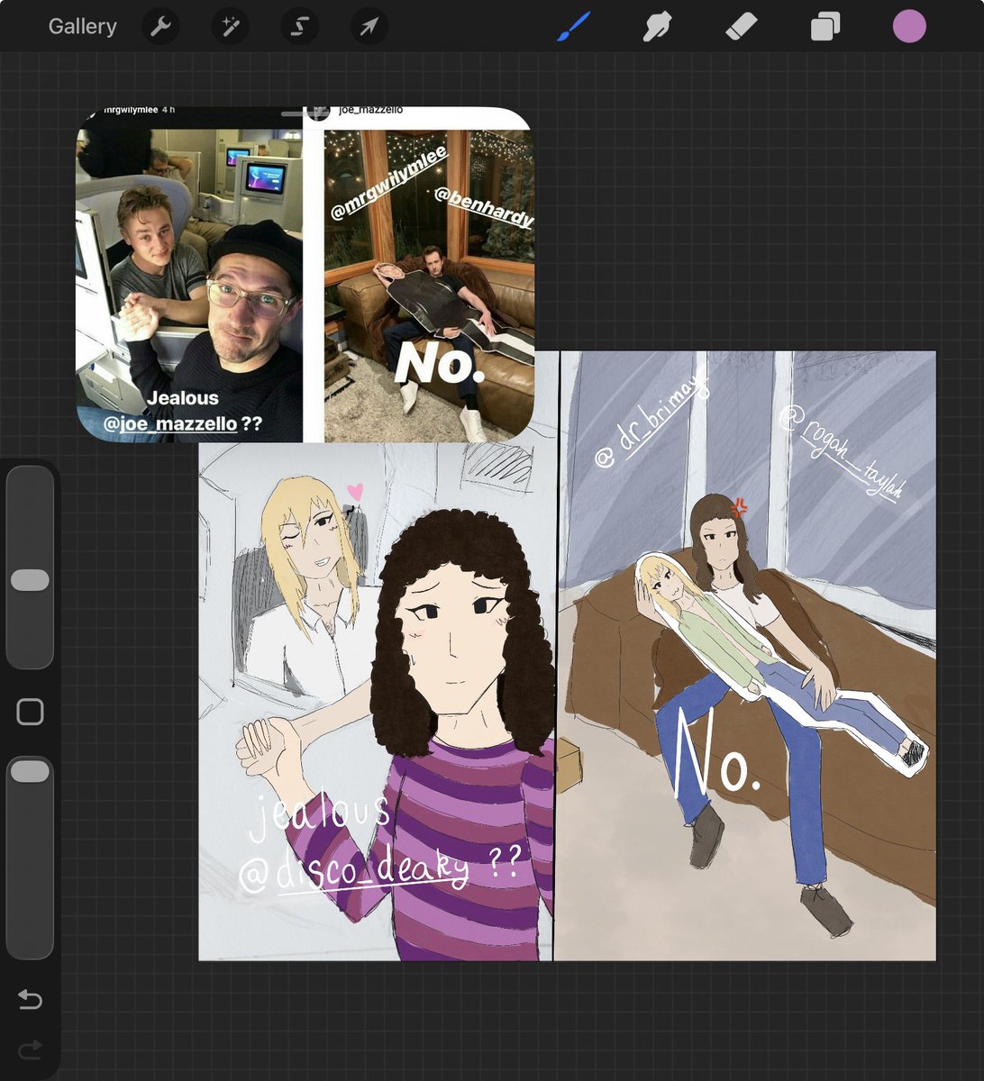Open the Adjustments magic wand menu
Image resolution: width=984 pixels, height=1081 pixels.
[x=230, y=27]
